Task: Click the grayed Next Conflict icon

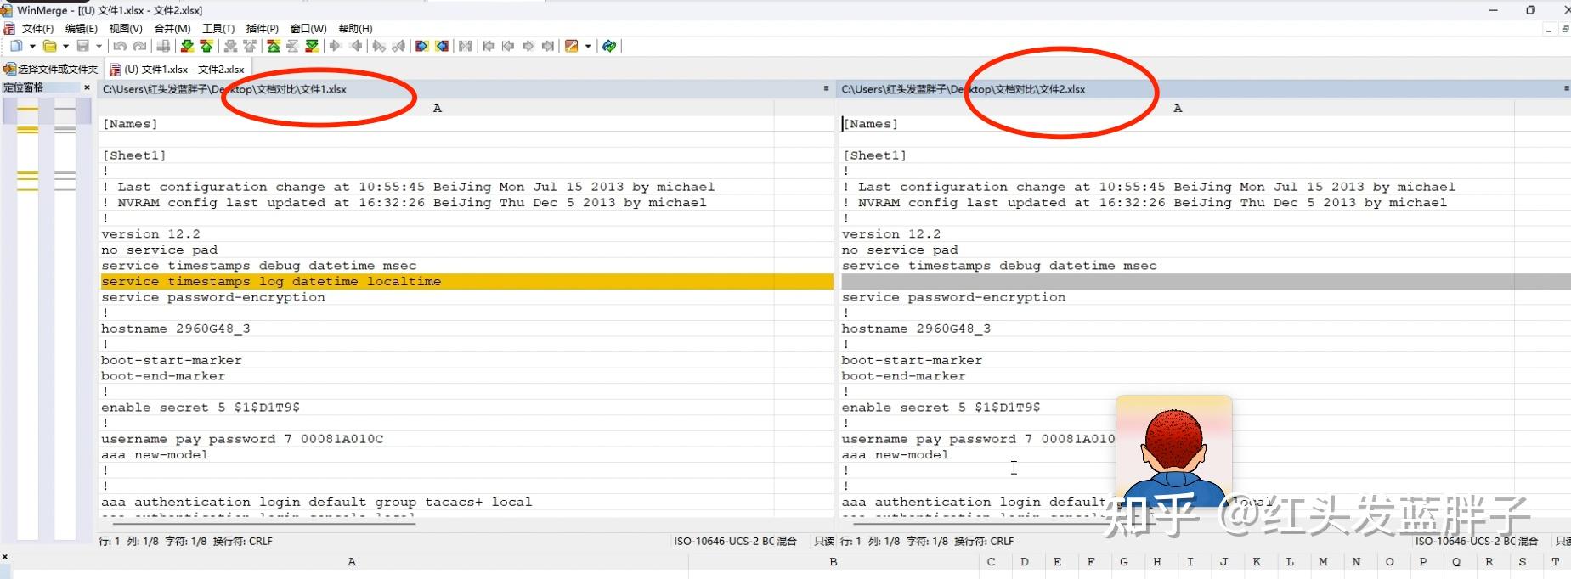Action: click(230, 46)
